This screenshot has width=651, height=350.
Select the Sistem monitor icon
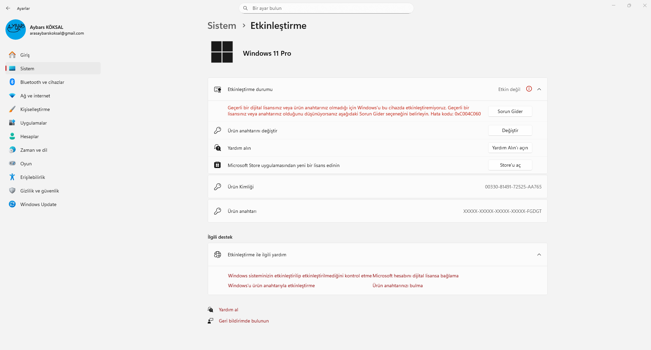click(x=12, y=68)
